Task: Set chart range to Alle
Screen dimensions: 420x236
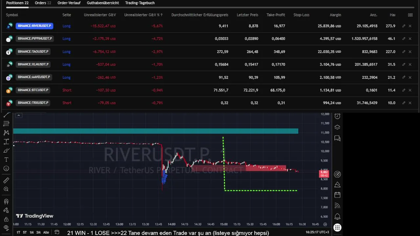Action: [46, 232]
